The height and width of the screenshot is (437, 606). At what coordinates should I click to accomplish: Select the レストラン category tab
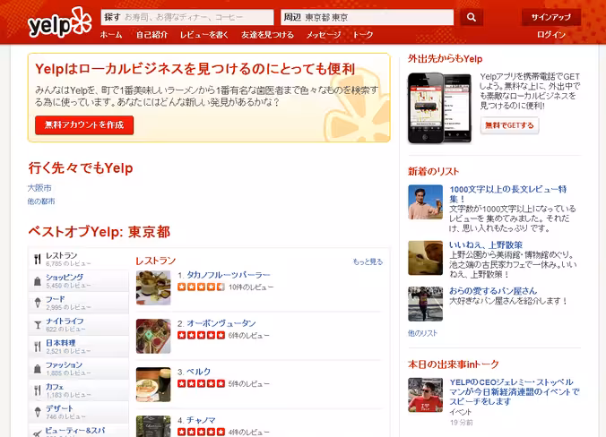point(79,259)
